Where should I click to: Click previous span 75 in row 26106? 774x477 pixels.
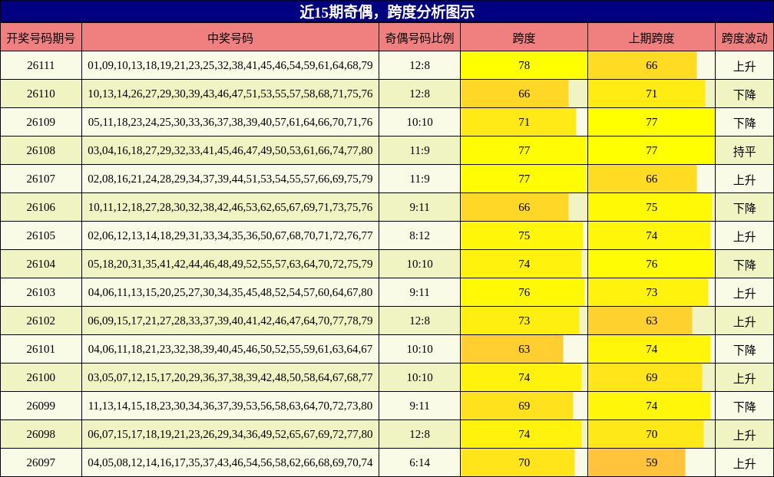(x=652, y=207)
